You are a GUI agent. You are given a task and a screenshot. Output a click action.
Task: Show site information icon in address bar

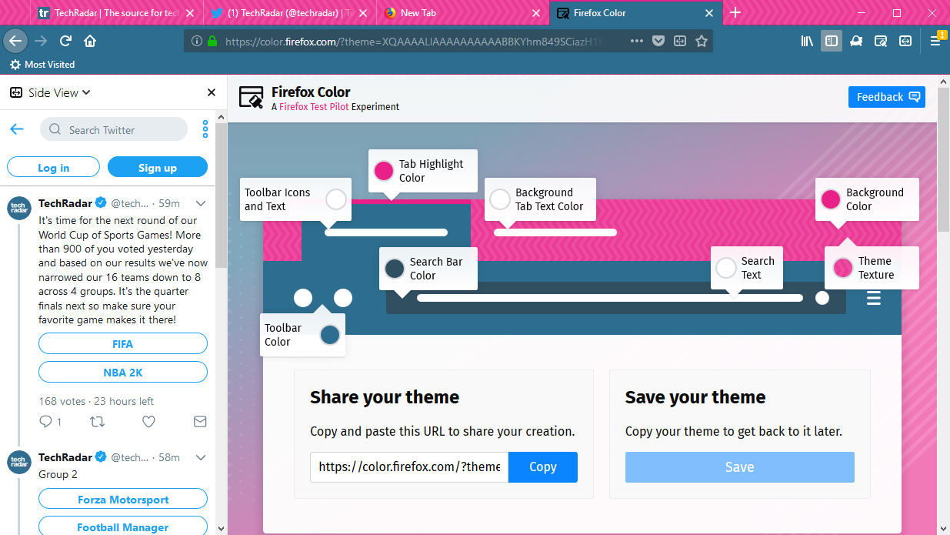197,41
